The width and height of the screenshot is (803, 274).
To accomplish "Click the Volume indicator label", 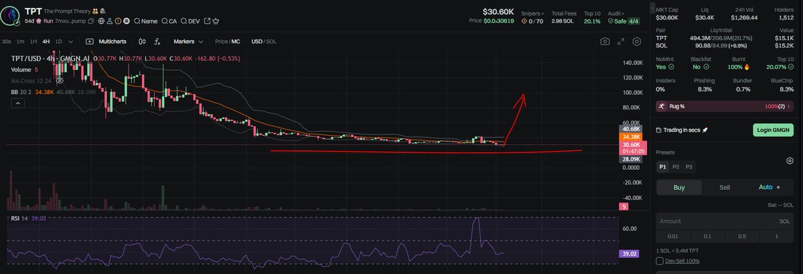I will (x=21, y=70).
